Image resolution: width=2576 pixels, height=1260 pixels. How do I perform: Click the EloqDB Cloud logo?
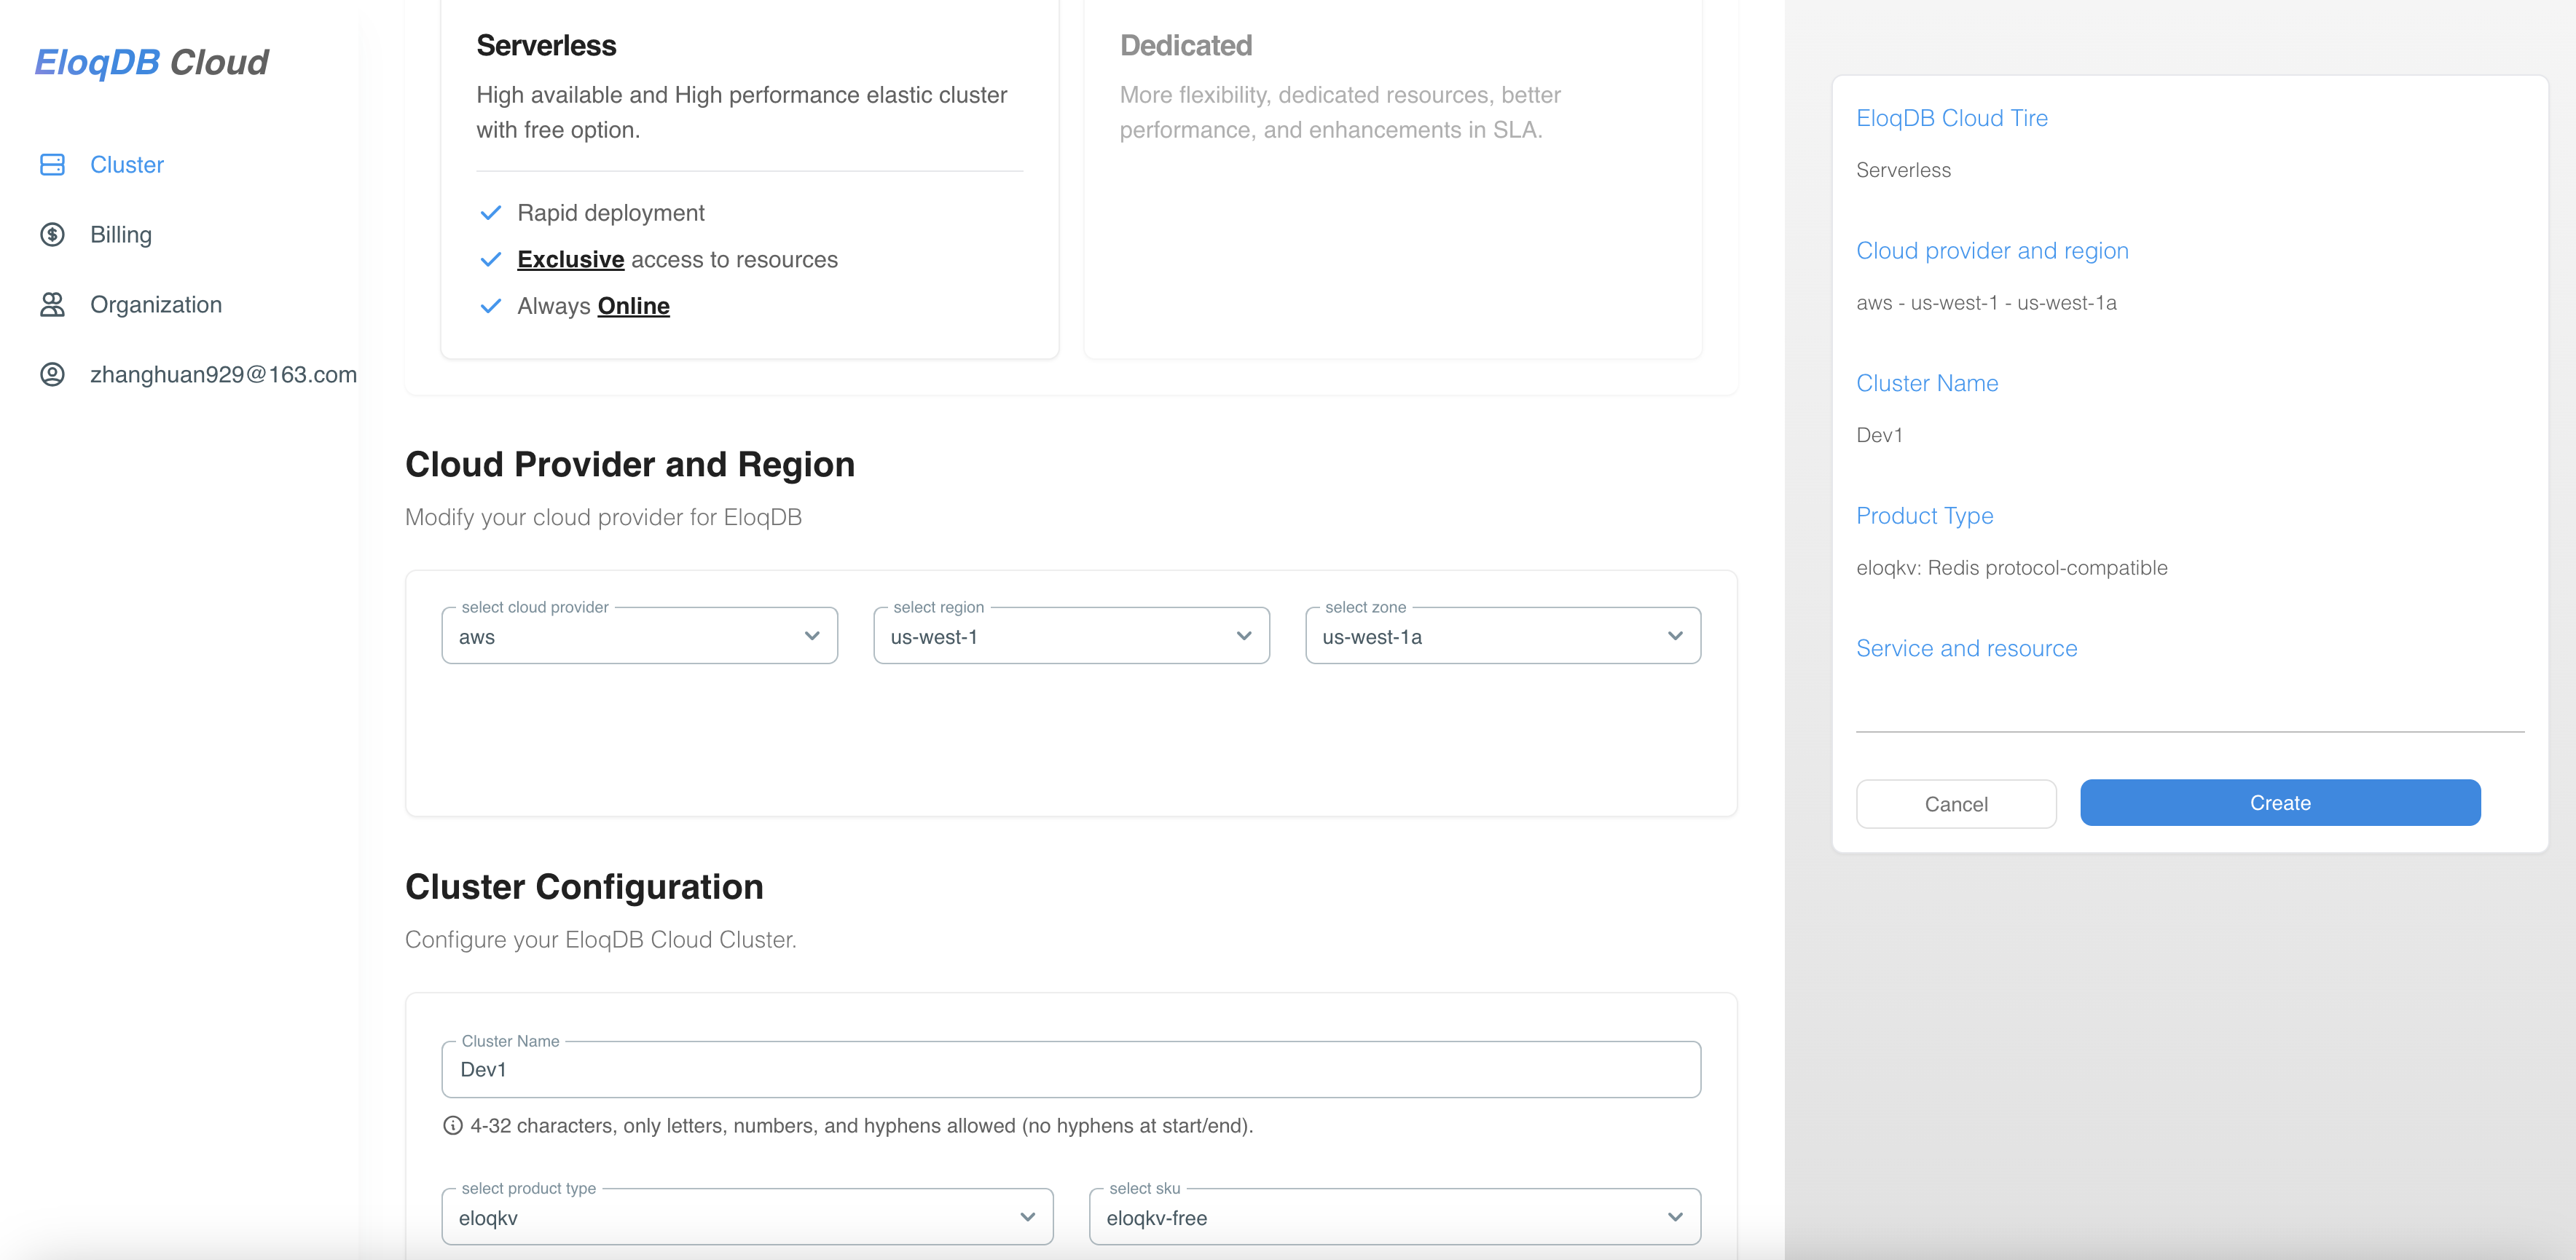[x=151, y=62]
